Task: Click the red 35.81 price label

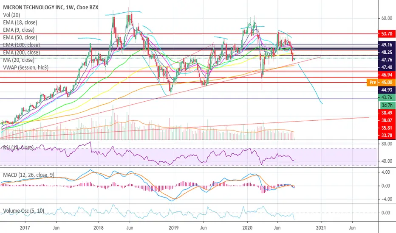Action: pos(387,128)
